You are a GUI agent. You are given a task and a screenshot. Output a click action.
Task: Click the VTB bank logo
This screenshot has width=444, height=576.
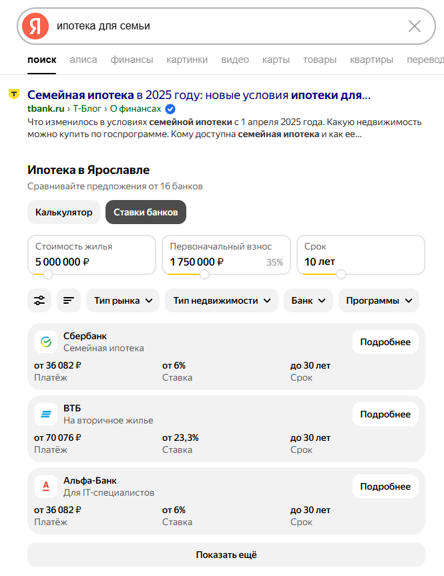click(x=46, y=414)
